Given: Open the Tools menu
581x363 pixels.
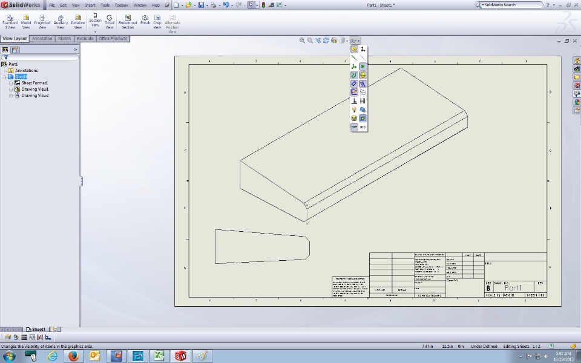Looking at the screenshot, I should pos(105,5).
